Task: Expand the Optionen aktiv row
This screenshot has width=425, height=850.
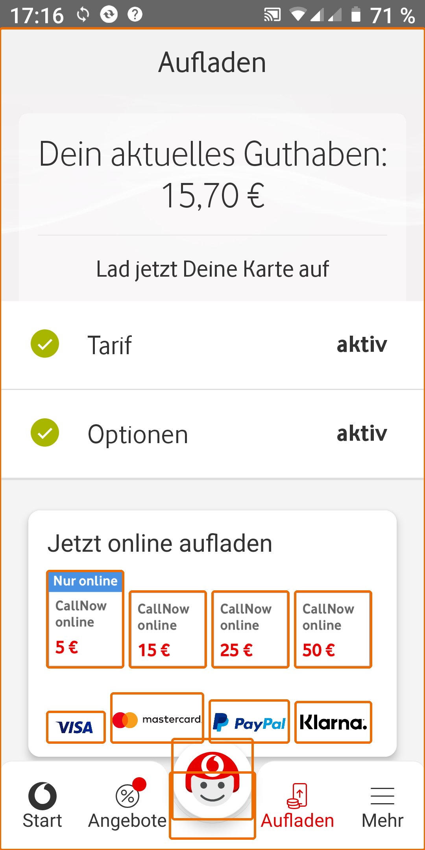Action: (x=213, y=434)
